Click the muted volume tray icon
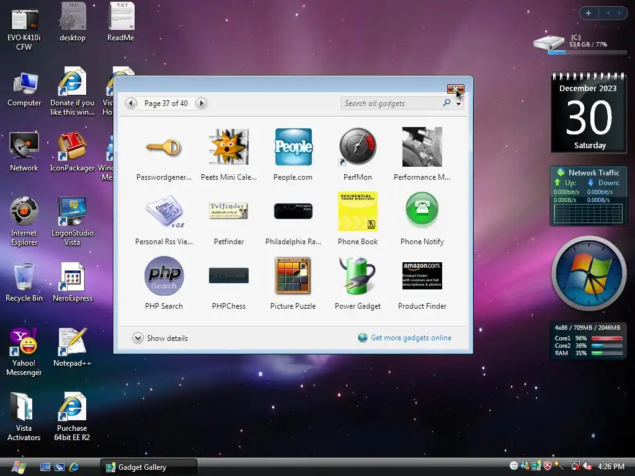Image resolution: width=635 pixels, height=476 pixels. click(x=587, y=466)
